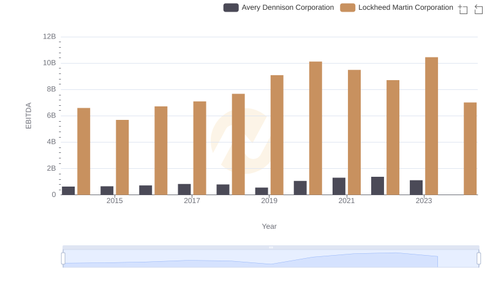Click Lockheed Martin bar above 2019 label

point(277,135)
